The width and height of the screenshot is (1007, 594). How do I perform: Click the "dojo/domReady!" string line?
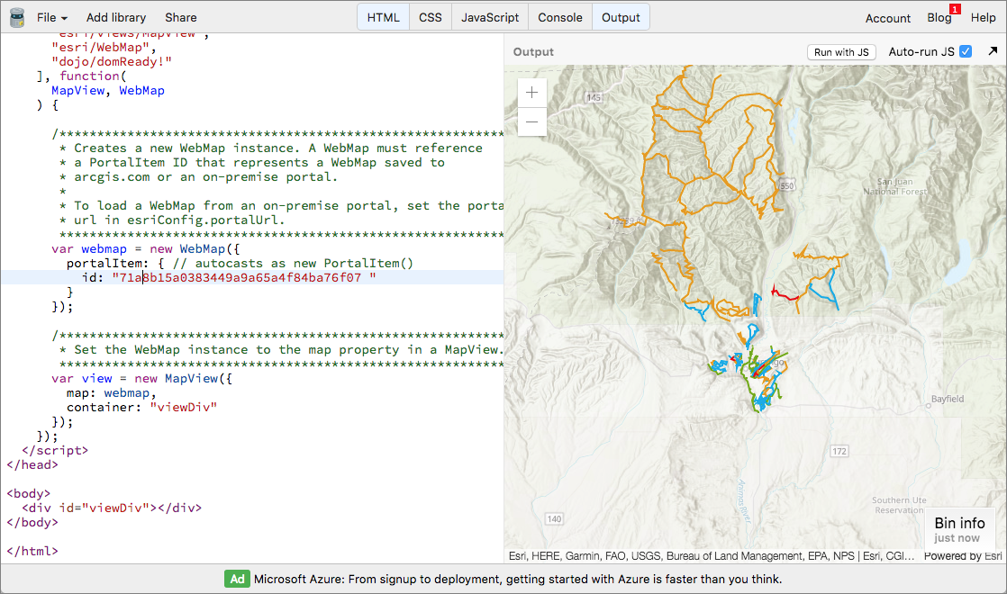pos(112,61)
